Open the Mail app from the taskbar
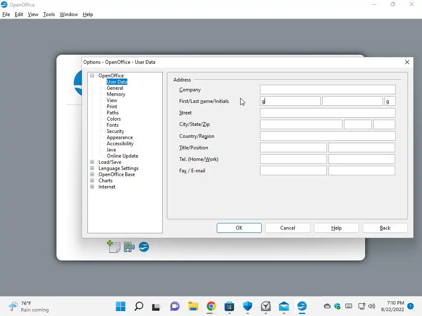The width and height of the screenshot is (422, 316). click(x=284, y=306)
